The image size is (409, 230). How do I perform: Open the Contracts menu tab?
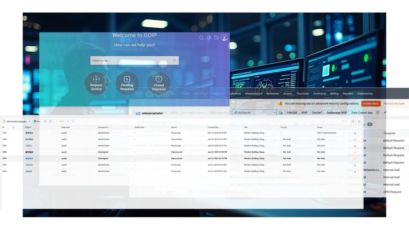pyautogui.click(x=320, y=93)
